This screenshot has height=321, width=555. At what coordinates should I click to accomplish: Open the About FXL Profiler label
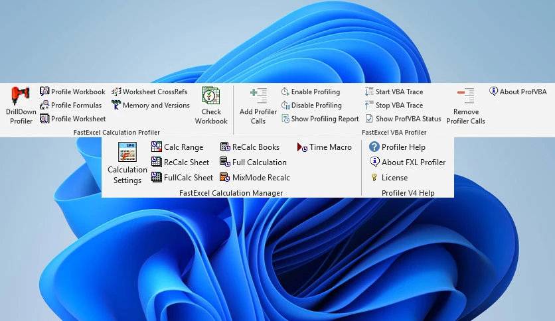(x=414, y=162)
